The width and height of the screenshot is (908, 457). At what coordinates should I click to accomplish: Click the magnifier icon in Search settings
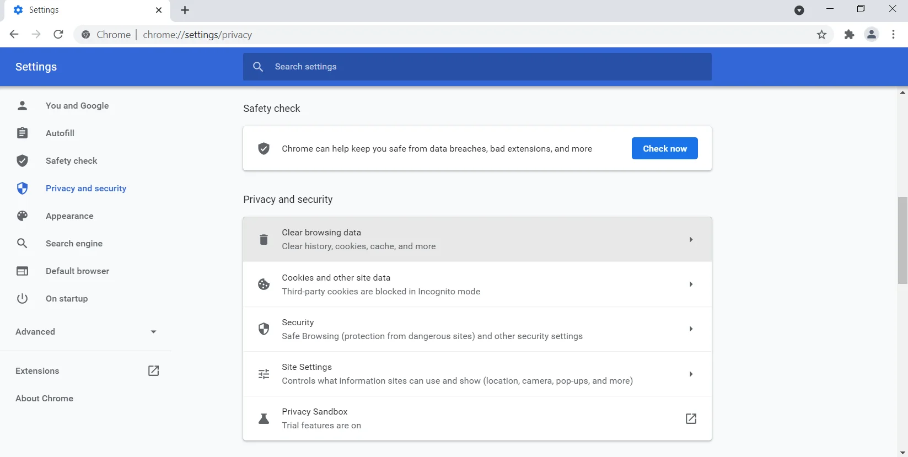click(x=258, y=67)
